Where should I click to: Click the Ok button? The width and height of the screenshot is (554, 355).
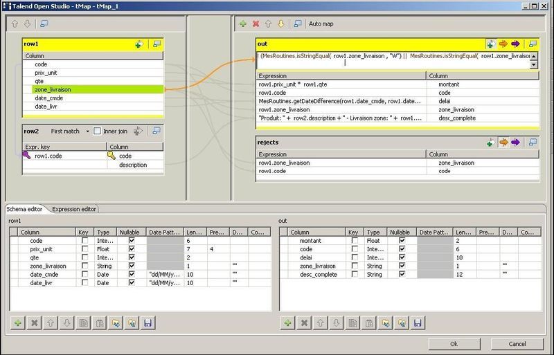[454, 343]
